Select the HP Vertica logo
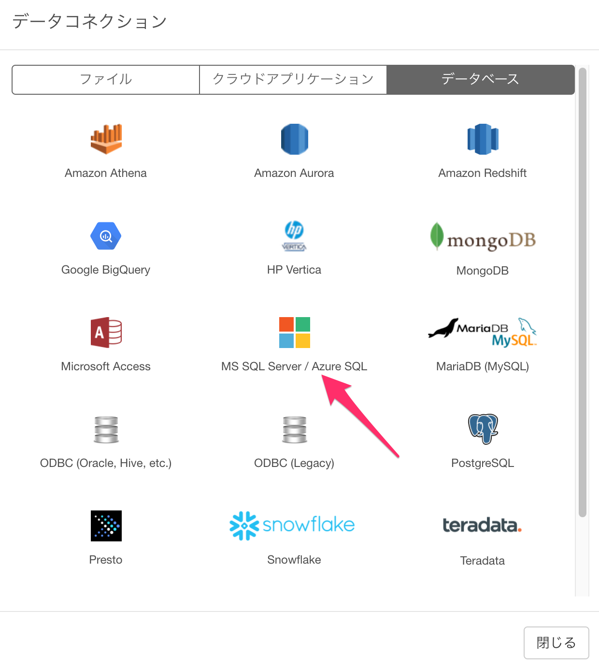 click(294, 236)
